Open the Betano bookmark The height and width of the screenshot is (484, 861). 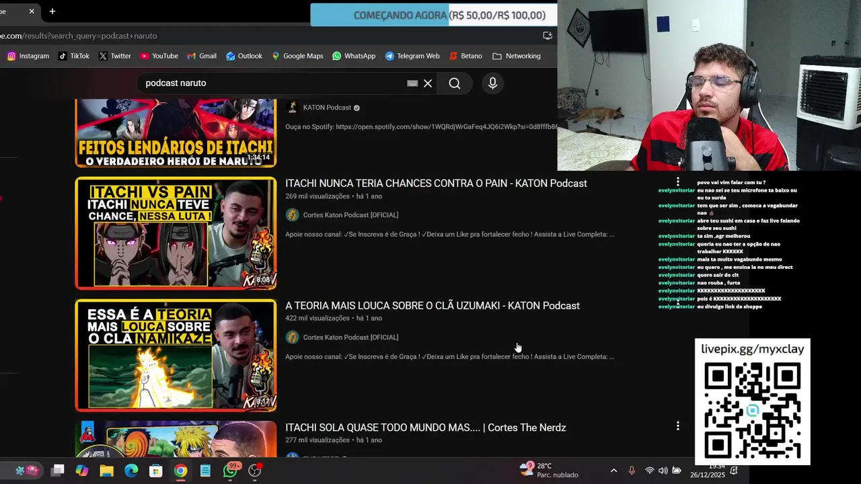(465, 56)
